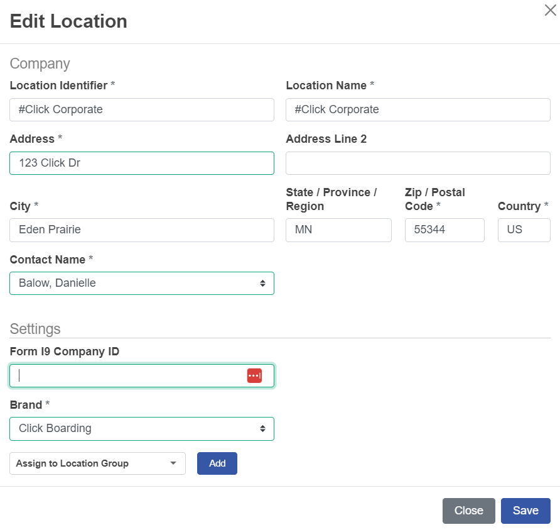Focus the Location Identifier field
Screen dimensions: 560x532
(142, 109)
